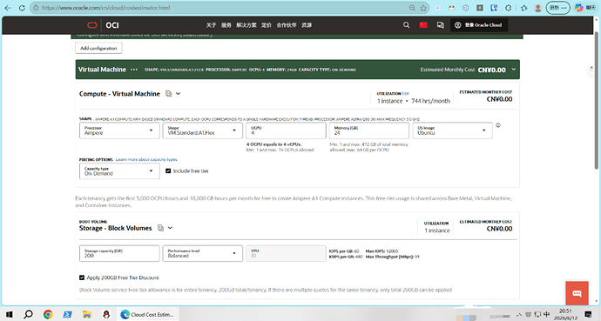Image resolution: width=601 pixels, height=321 pixels.
Task: Click the info icon beside OS image
Action: click(498, 125)
